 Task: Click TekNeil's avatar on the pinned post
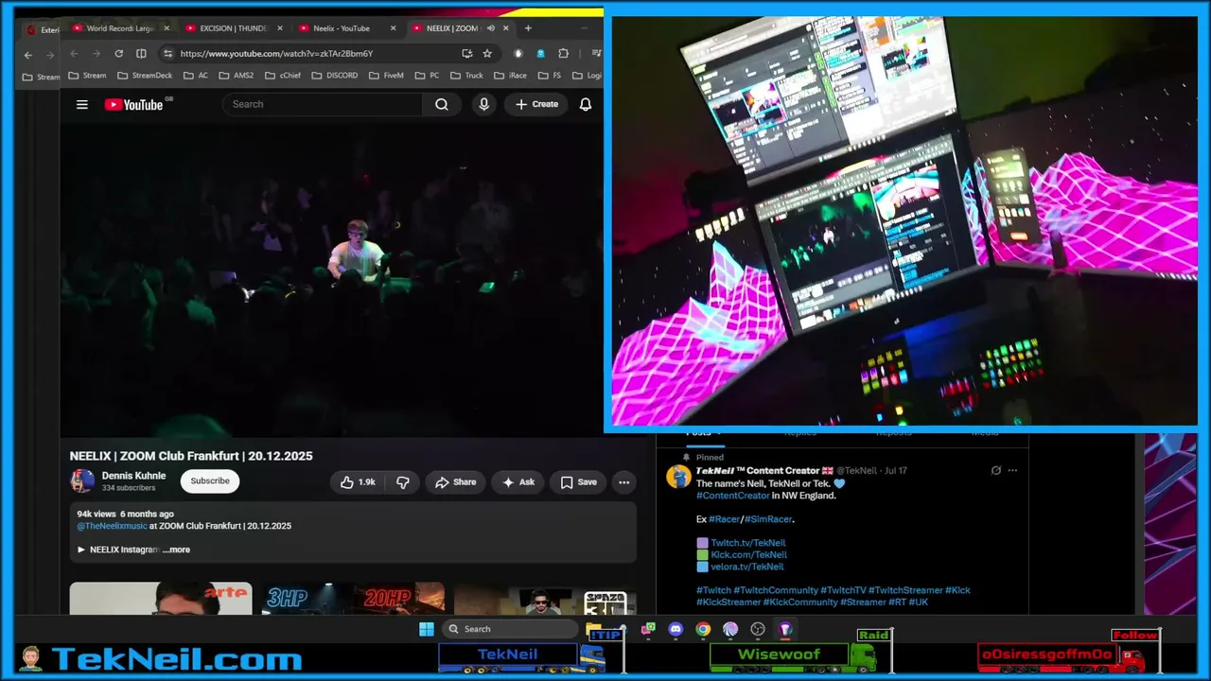pos(678,477)
